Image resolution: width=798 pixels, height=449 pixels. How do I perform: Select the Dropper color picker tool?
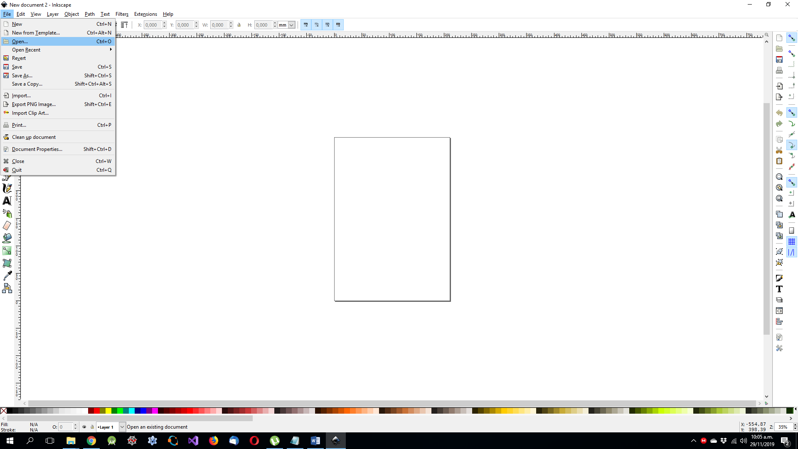pos(7,276)
